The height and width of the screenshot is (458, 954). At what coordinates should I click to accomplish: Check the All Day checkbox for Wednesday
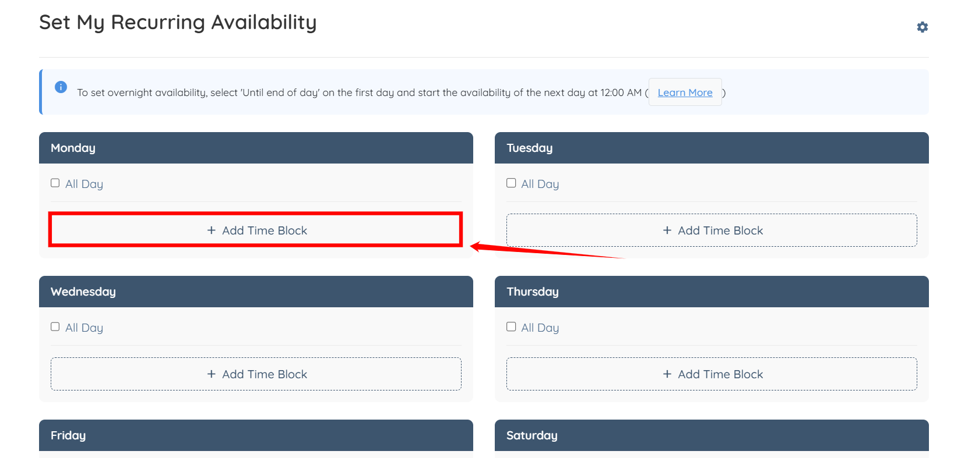(x=55, y=327)
